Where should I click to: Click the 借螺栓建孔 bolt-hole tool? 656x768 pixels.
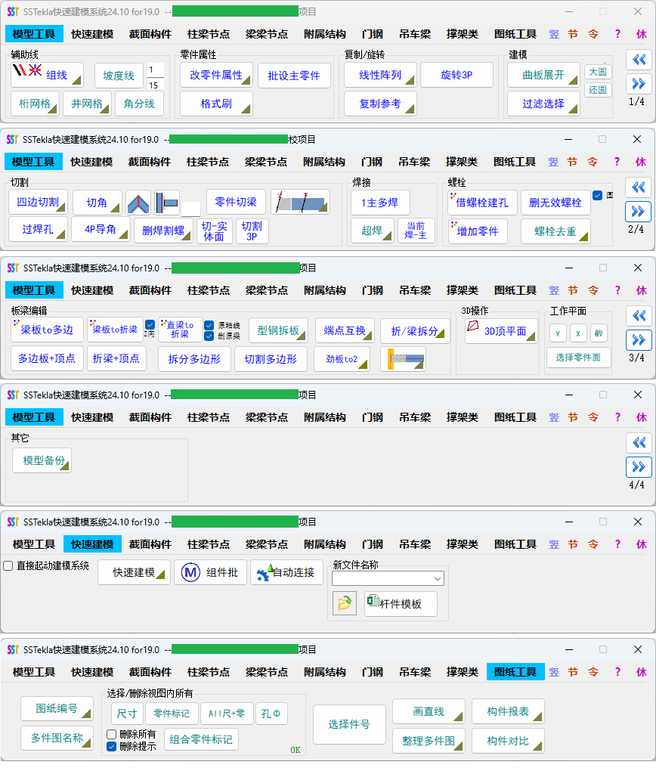click(482, 203)
